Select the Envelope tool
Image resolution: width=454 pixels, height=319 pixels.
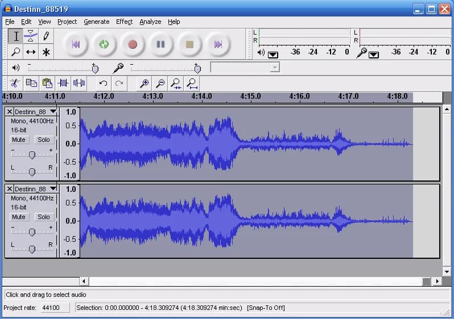(31, 36)
